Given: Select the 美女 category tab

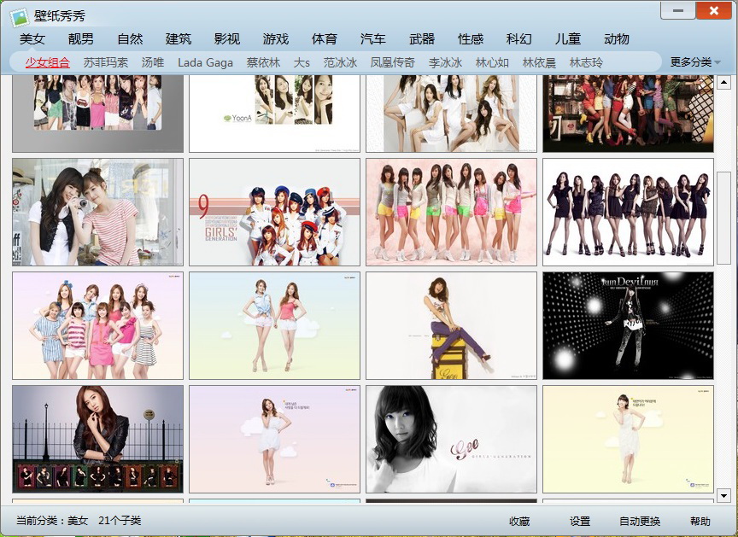Looking at the screenshot, I should 32,39.
